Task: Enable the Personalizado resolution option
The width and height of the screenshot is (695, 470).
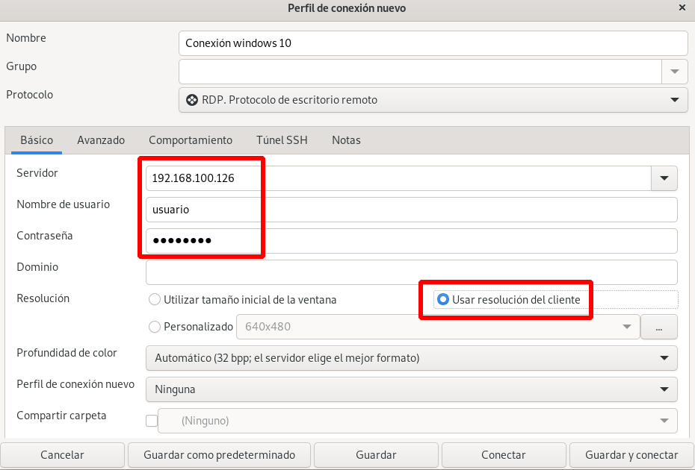Action: [x=155, y=326]
